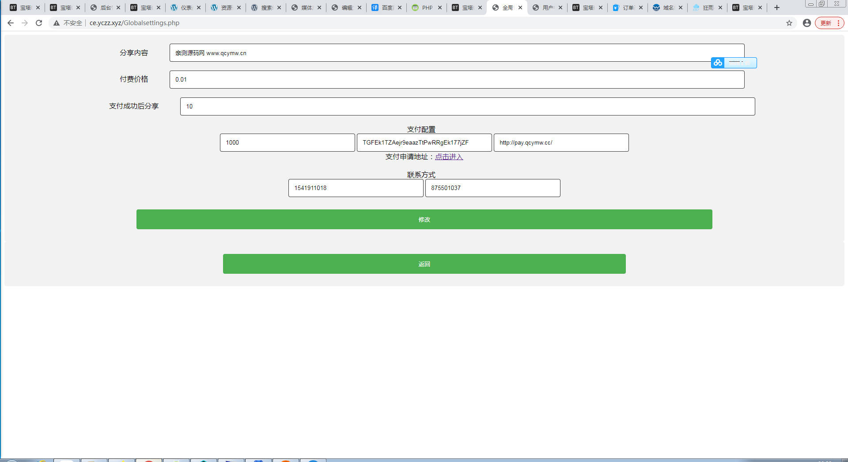Go back to the previous page
This screenshot has height=462, width=848.
coord(11,23)
